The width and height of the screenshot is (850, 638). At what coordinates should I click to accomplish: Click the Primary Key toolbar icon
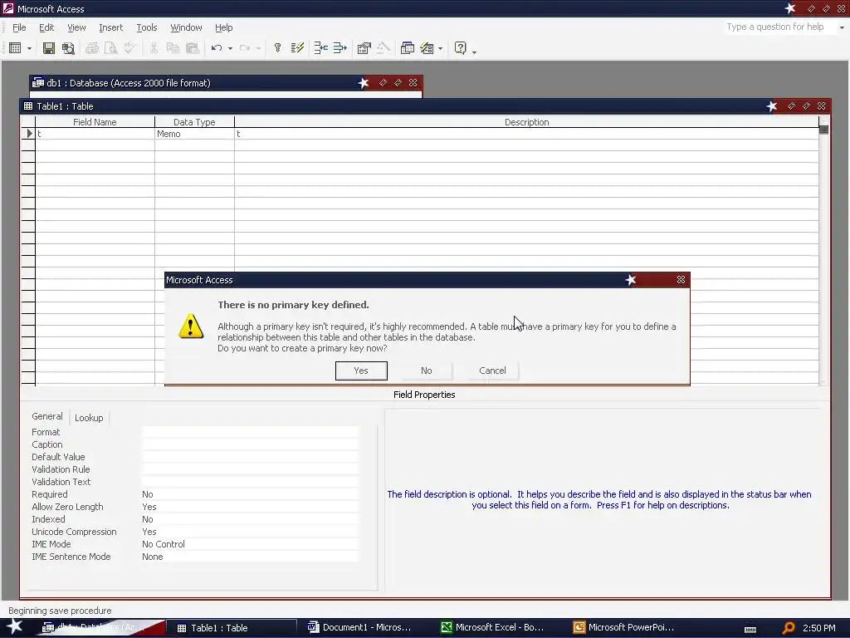(277, 48)
